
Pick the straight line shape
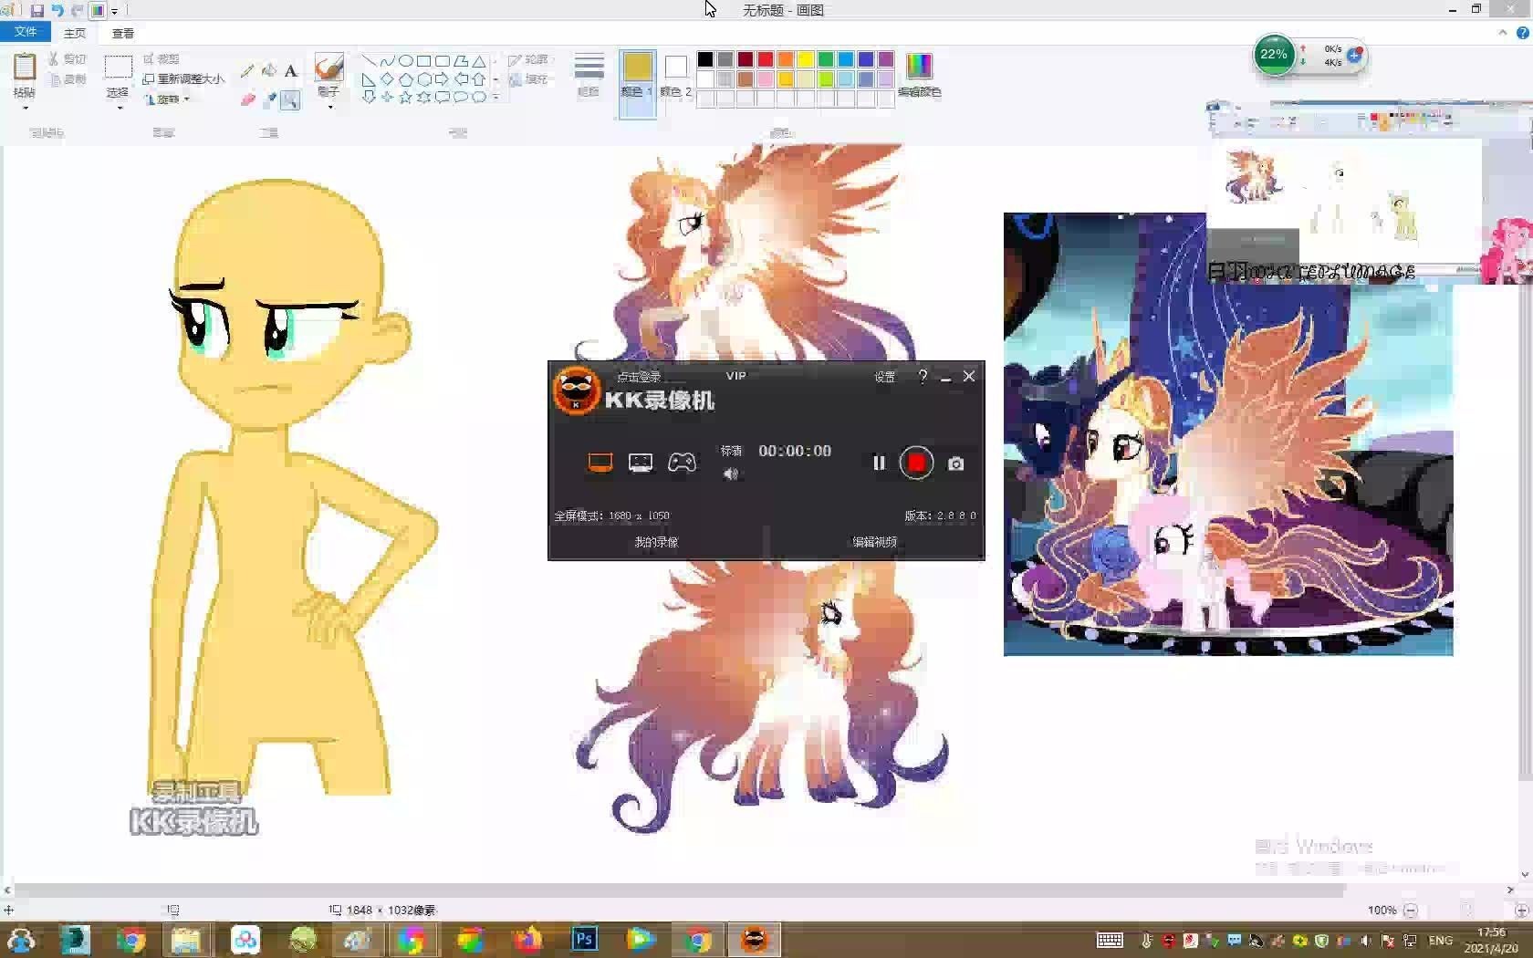tap(369, 61)
